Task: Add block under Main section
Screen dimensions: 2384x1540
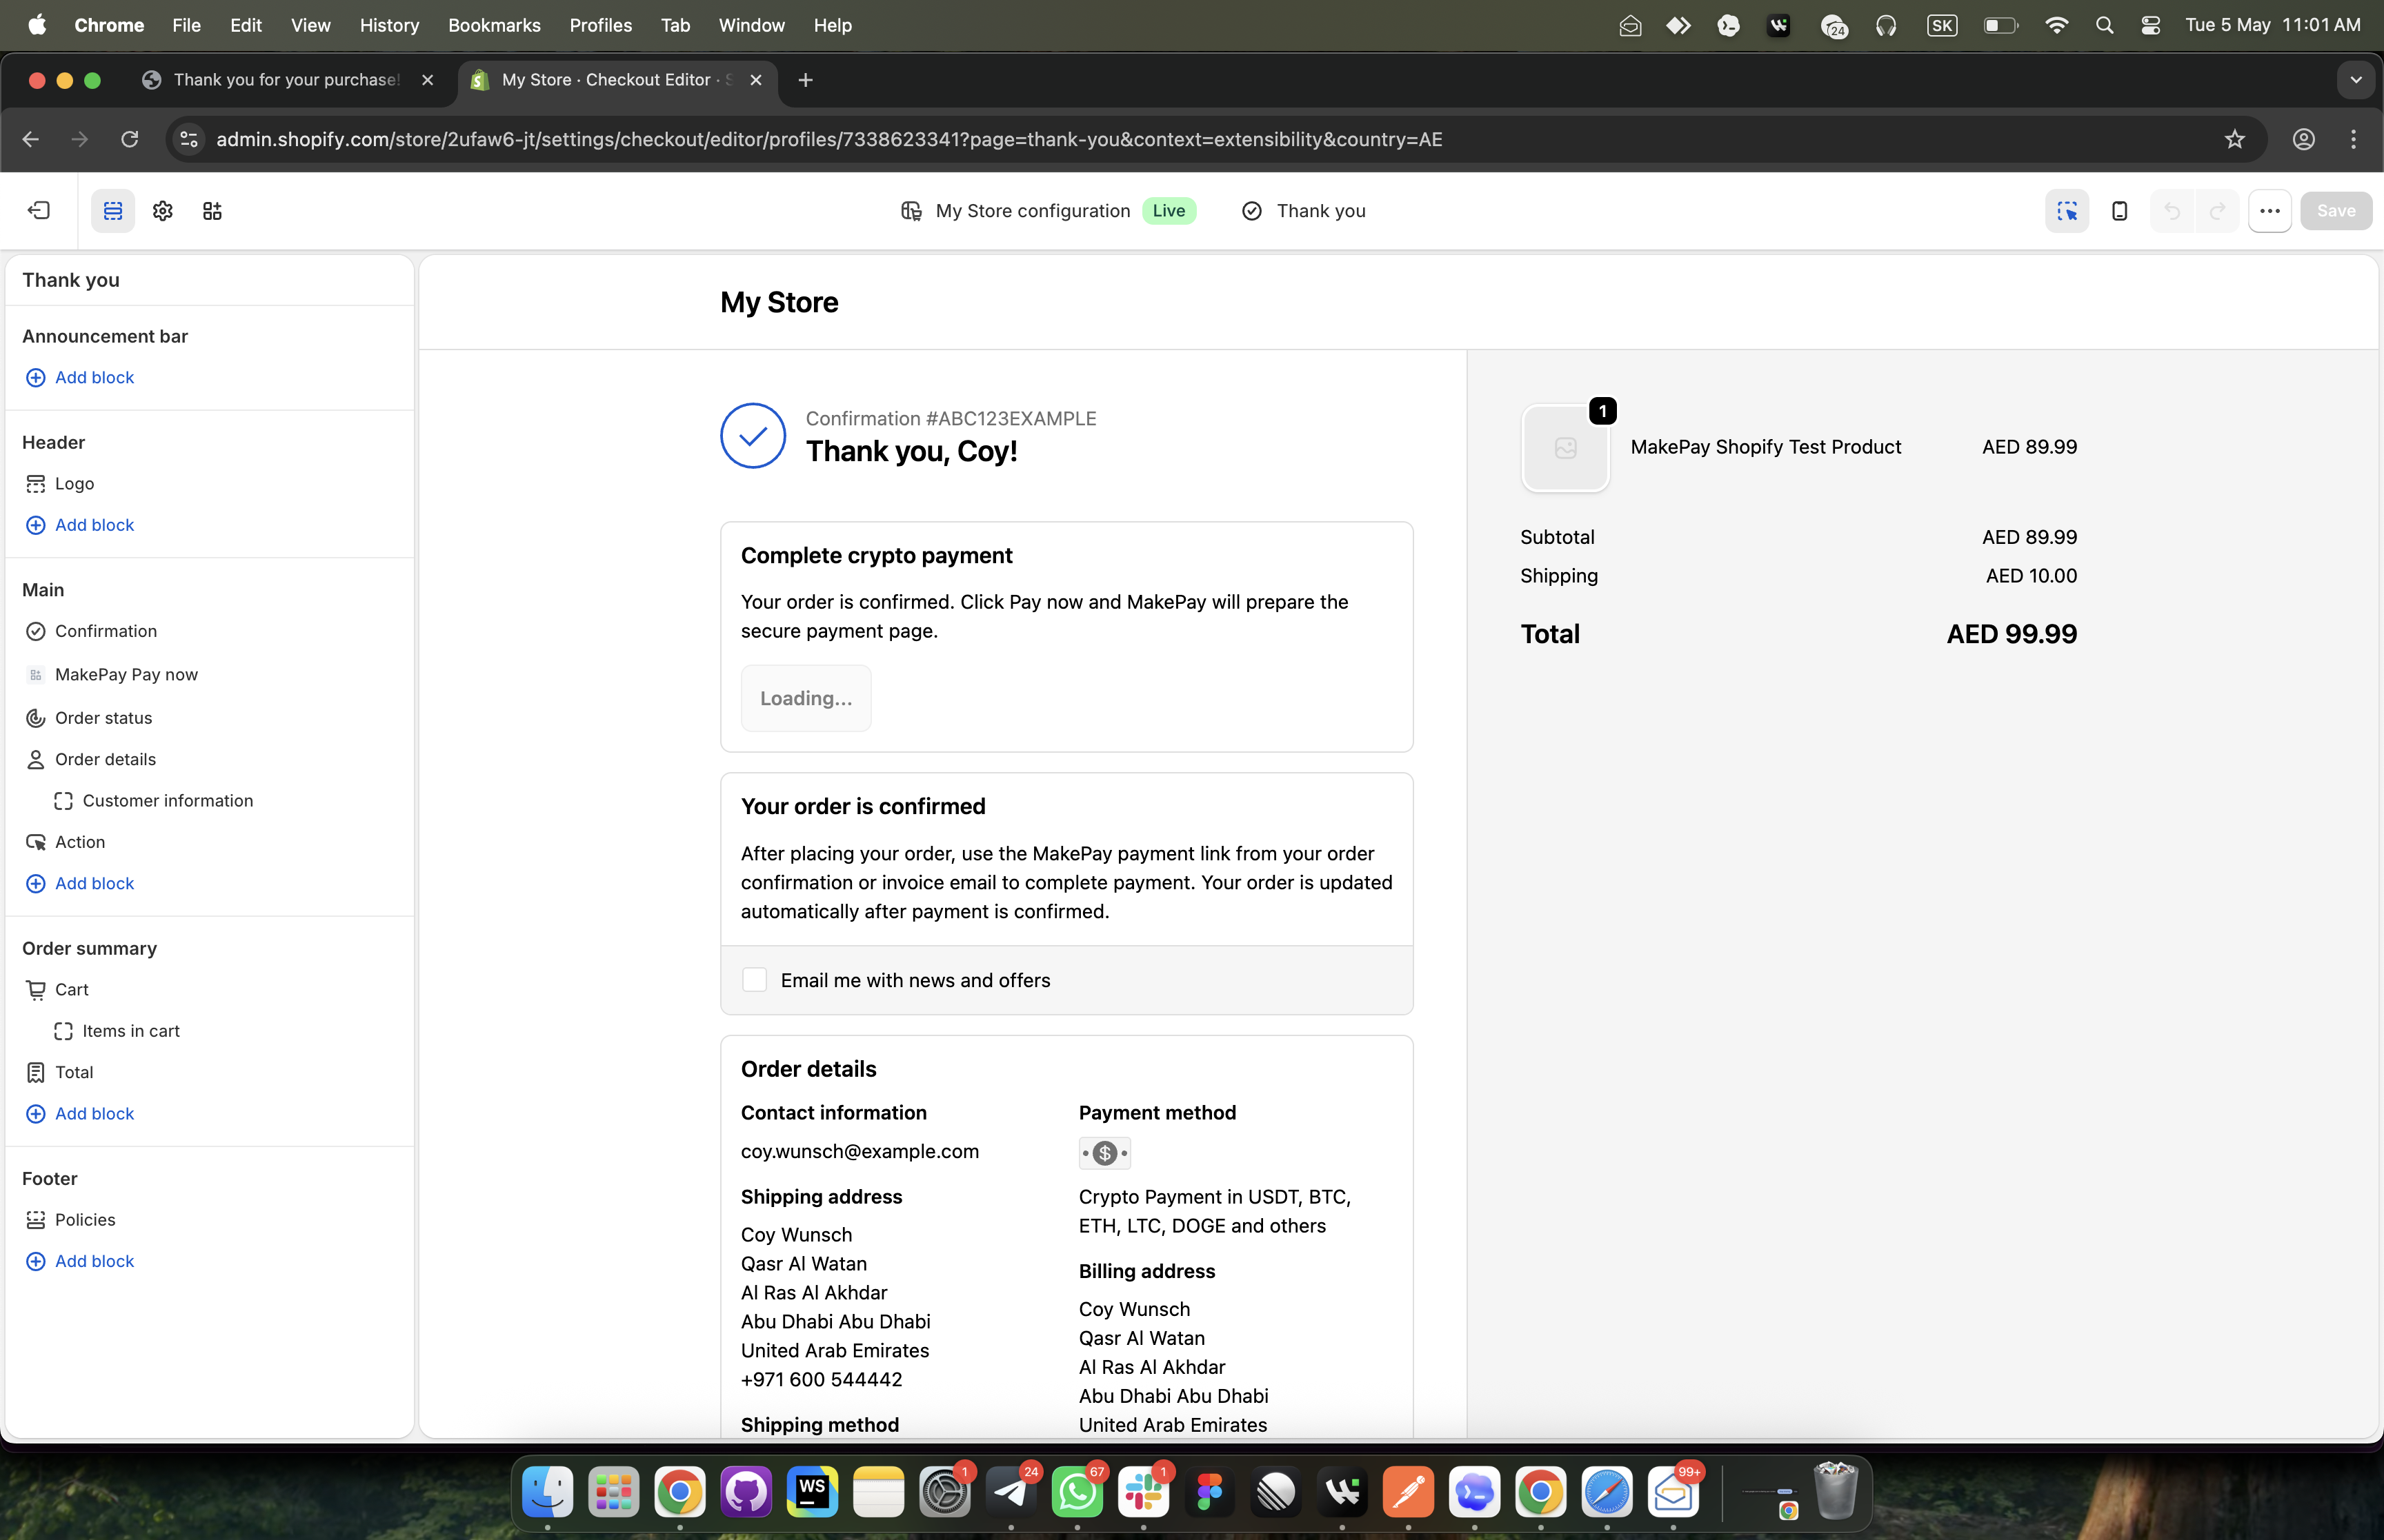Action: click(80, 883)
